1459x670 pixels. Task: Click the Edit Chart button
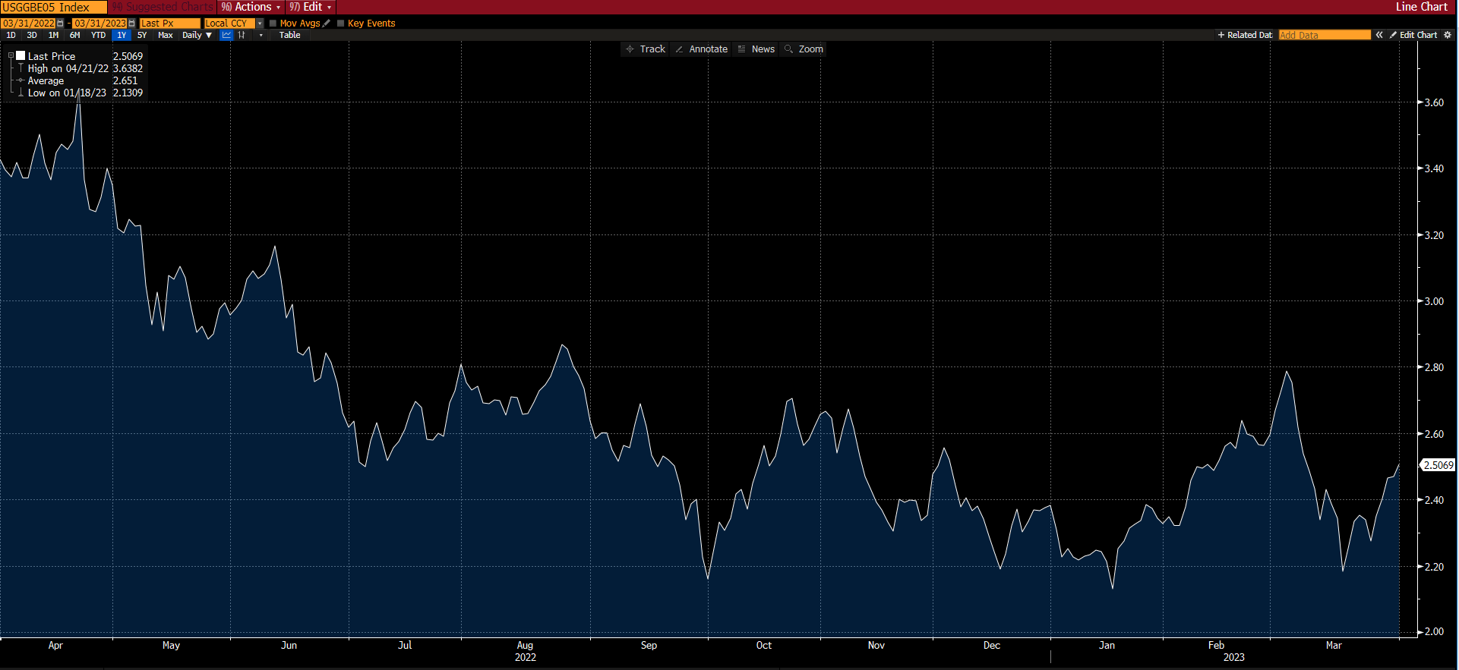pos(1413,35)
